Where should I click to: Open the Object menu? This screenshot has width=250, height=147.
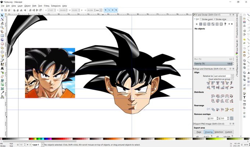coord(27,6)
